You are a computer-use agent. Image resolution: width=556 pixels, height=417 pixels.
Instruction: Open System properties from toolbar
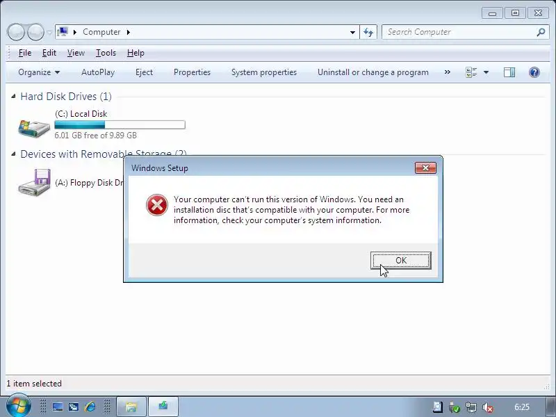[x=264, y=72]
